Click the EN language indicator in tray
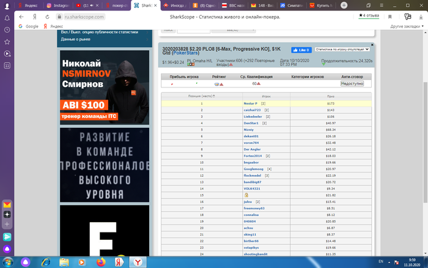Screen dimensions: 428x268 381,262
